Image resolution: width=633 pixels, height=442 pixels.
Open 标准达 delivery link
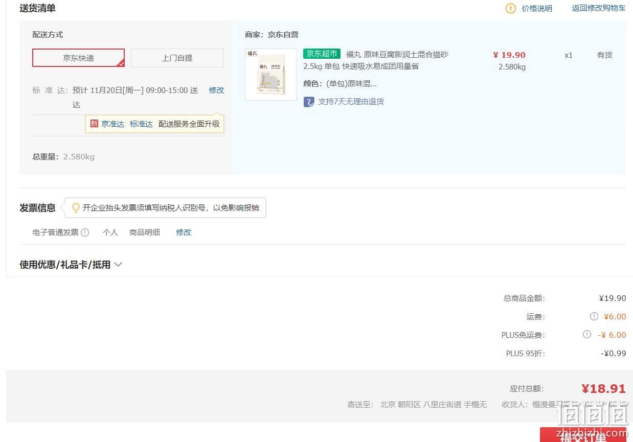(x=141, y=124)
